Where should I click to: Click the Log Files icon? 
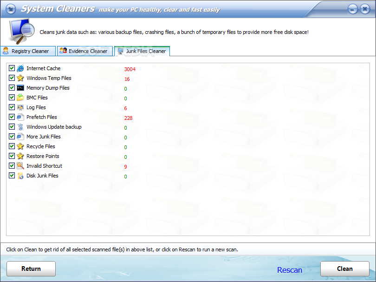click(x=20, y=107)
